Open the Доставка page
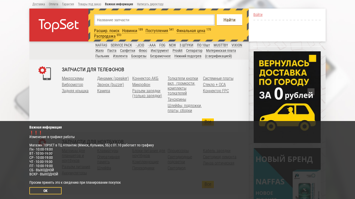This screenshot has height=199, width=355. 39,4
